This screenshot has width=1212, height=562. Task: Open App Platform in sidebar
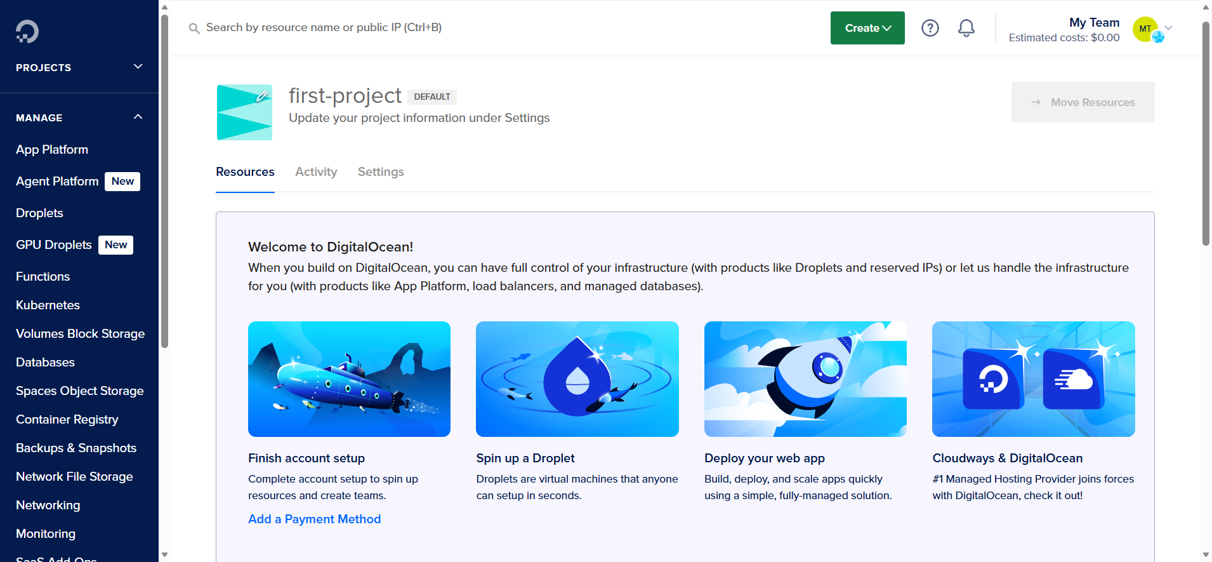pos(52,149)
